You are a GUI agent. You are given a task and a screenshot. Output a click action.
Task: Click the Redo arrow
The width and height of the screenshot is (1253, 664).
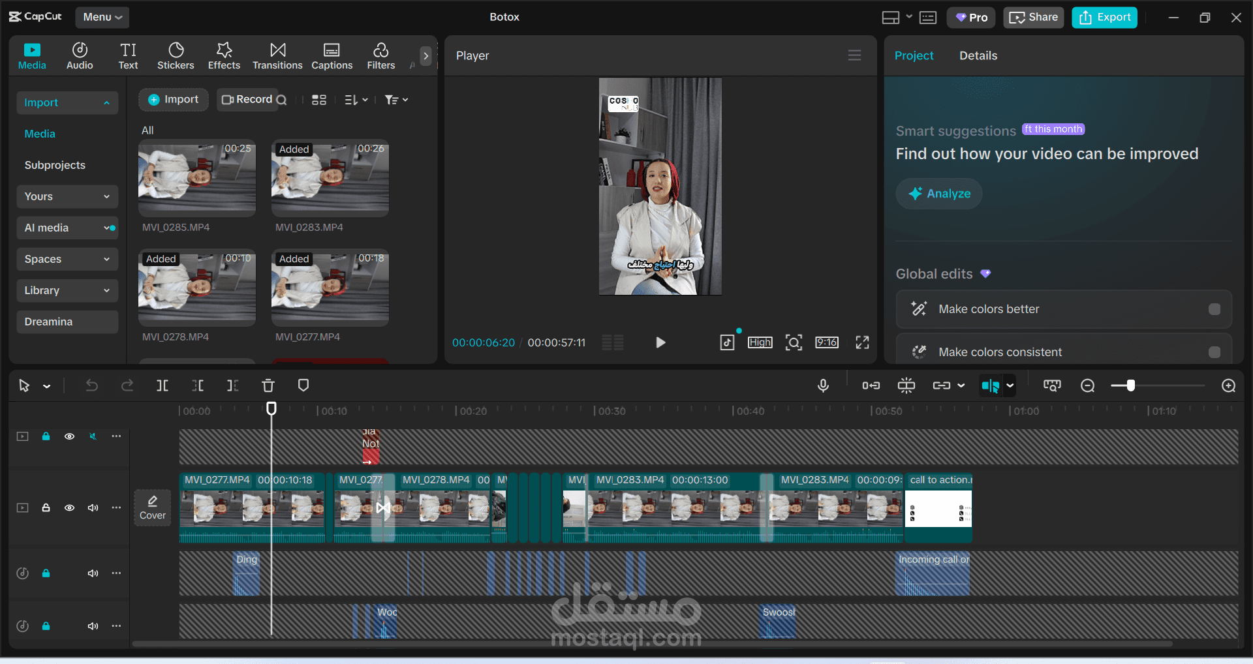click(x=127, y=385)
